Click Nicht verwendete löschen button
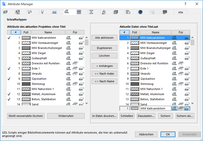The image size is (203, 141). pos(26,116)
